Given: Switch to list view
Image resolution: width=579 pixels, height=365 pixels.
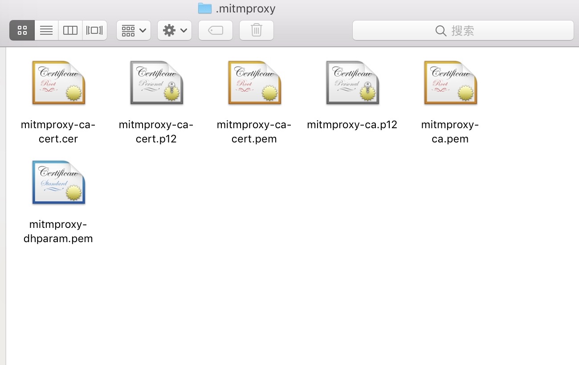Looking at the screenshot, I should (46, 30).
